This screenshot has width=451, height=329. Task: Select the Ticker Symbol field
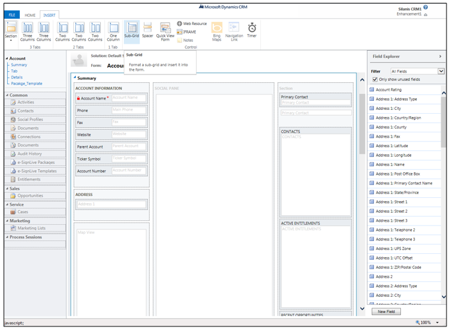111,159
